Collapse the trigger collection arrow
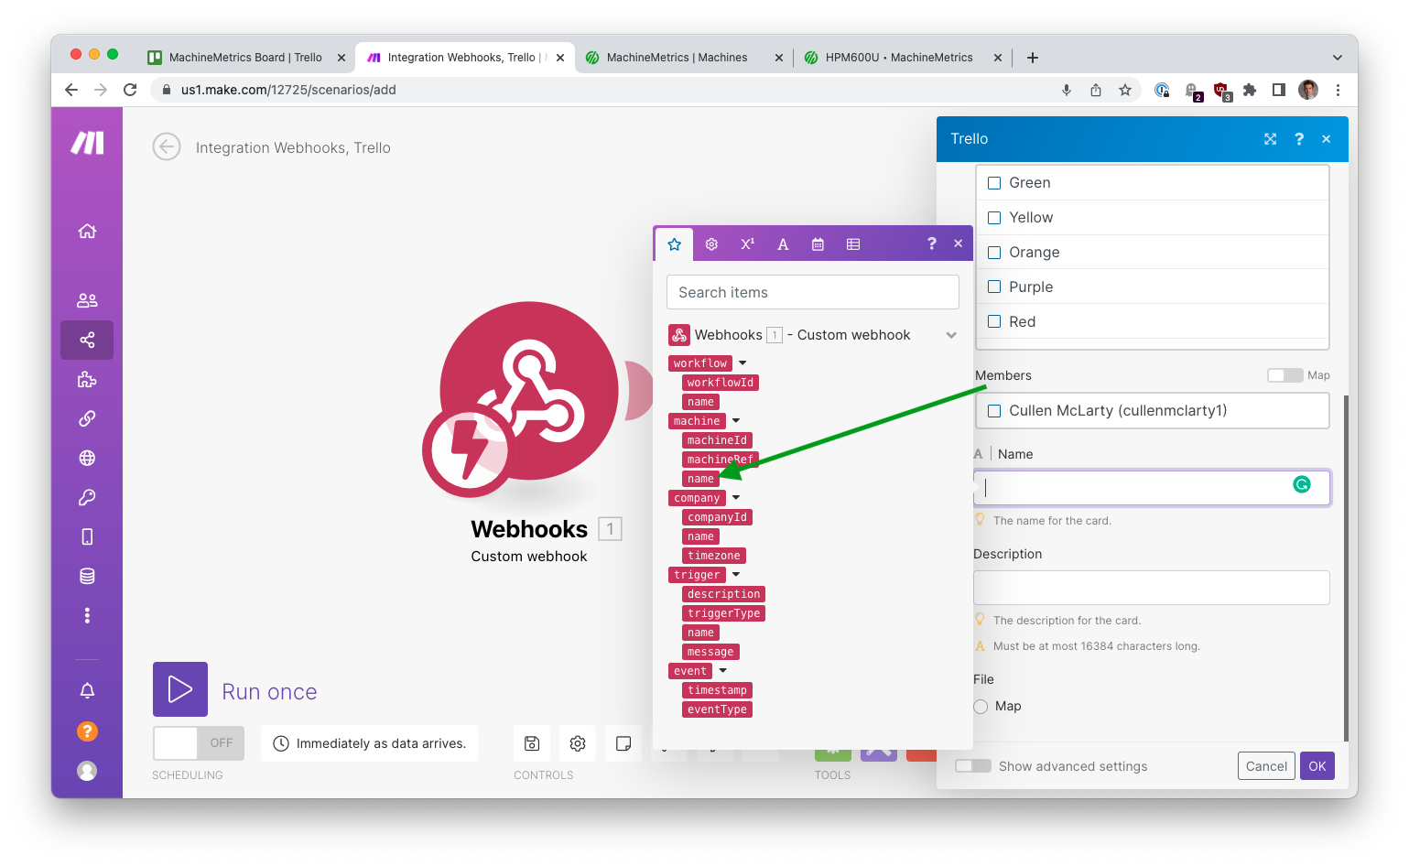 pos(736,575)
